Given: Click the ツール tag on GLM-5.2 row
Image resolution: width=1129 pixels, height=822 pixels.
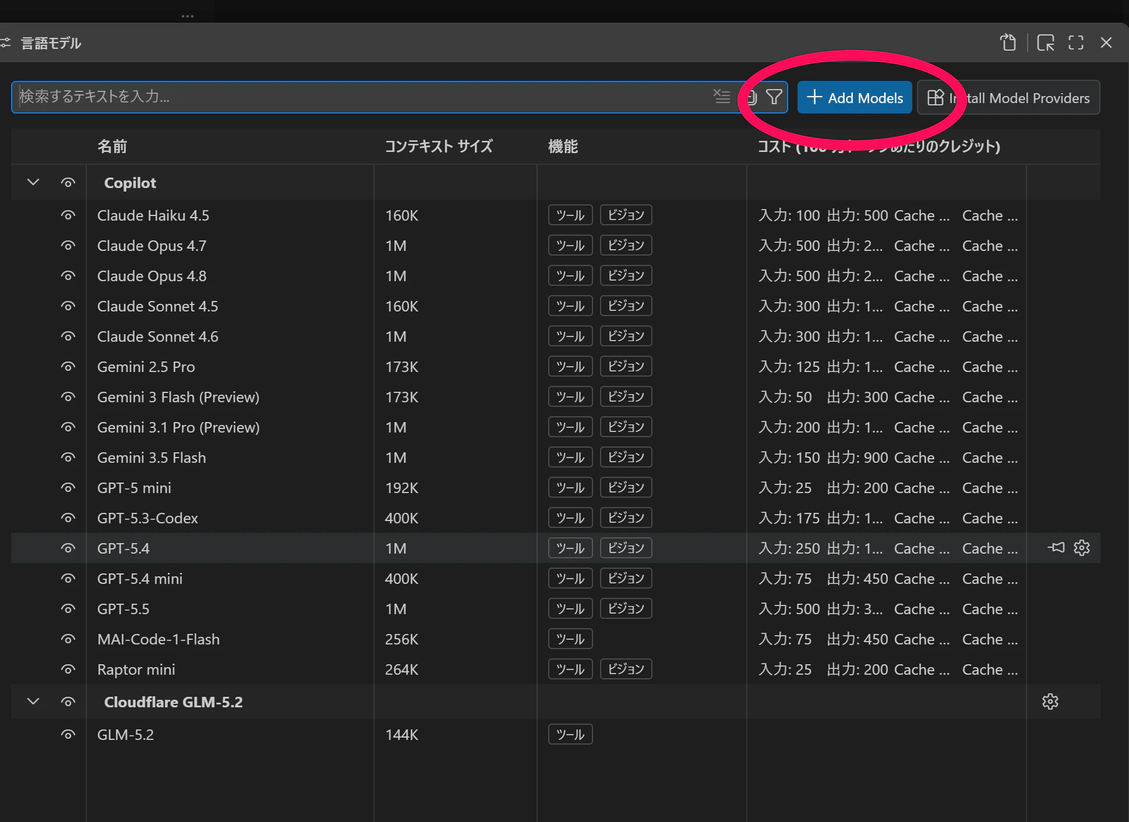Looking at the screenshot, I should [x=570, y=734].
